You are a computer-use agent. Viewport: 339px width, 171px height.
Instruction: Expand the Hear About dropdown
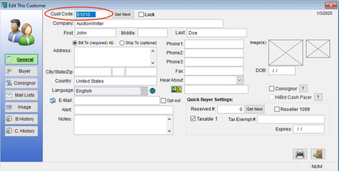tap(240, 80)
